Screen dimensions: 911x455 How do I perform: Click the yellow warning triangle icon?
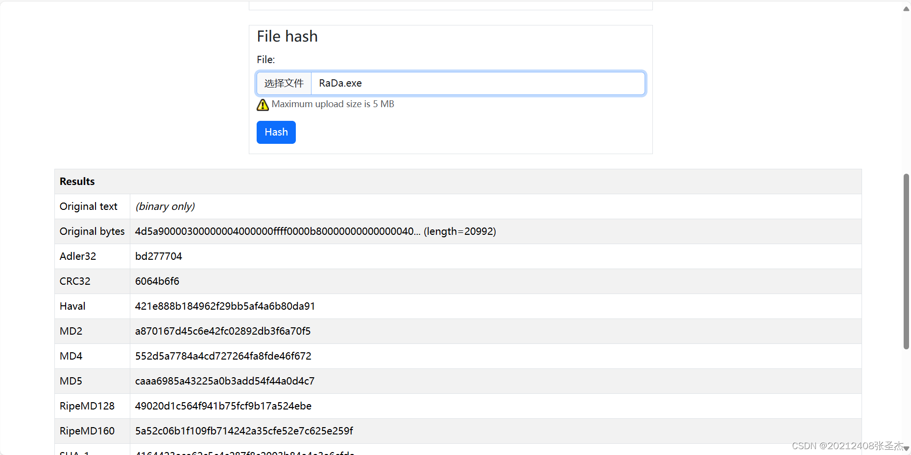(x=263, y=105)
